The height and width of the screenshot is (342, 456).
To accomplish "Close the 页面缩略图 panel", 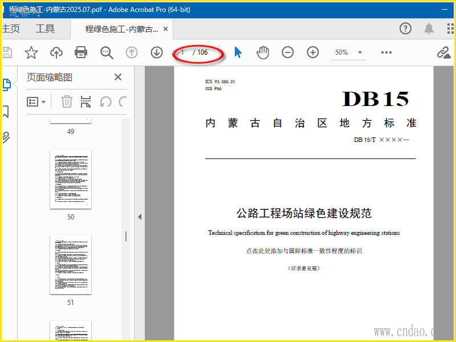I will coord(118,77).
